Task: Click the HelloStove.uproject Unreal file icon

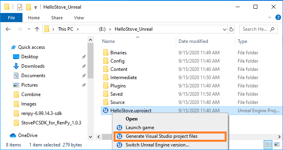Action: click(106, 110)
